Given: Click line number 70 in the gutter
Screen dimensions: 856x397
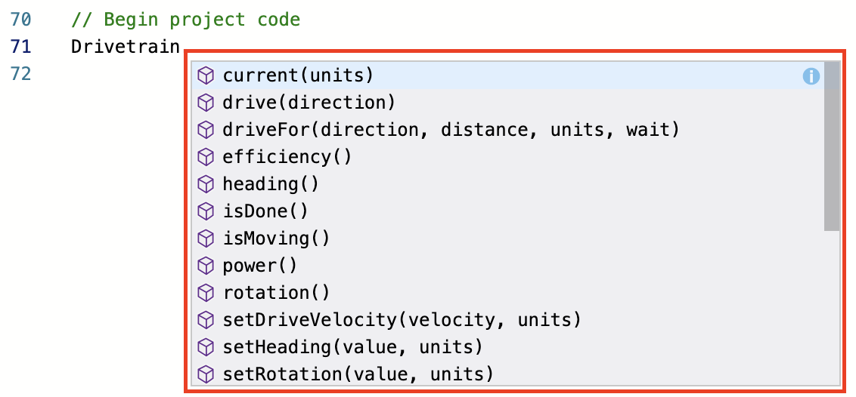Looking at the screenshot, I should (20, 20).
